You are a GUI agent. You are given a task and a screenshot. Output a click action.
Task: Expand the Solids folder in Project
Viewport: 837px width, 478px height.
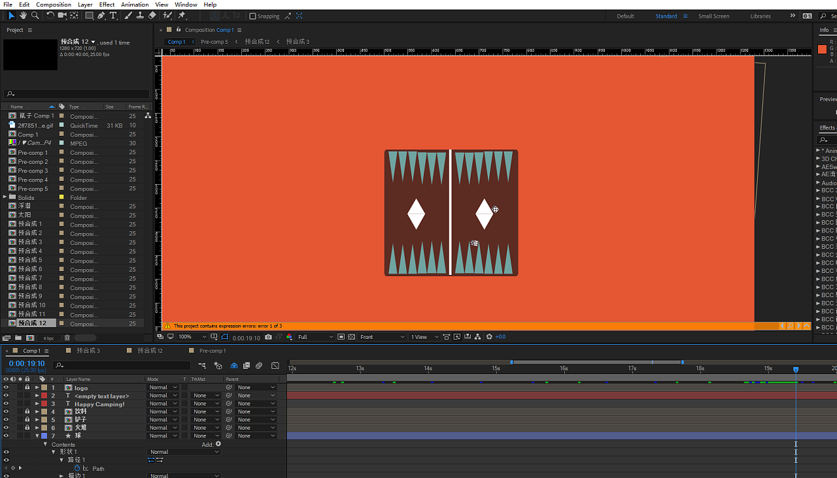pyautogui.click(x=5, y=197)
